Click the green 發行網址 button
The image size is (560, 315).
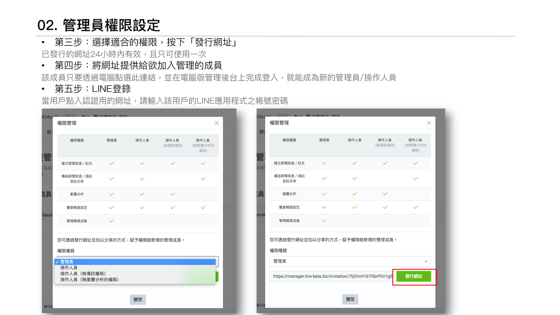tap(414, 276)
